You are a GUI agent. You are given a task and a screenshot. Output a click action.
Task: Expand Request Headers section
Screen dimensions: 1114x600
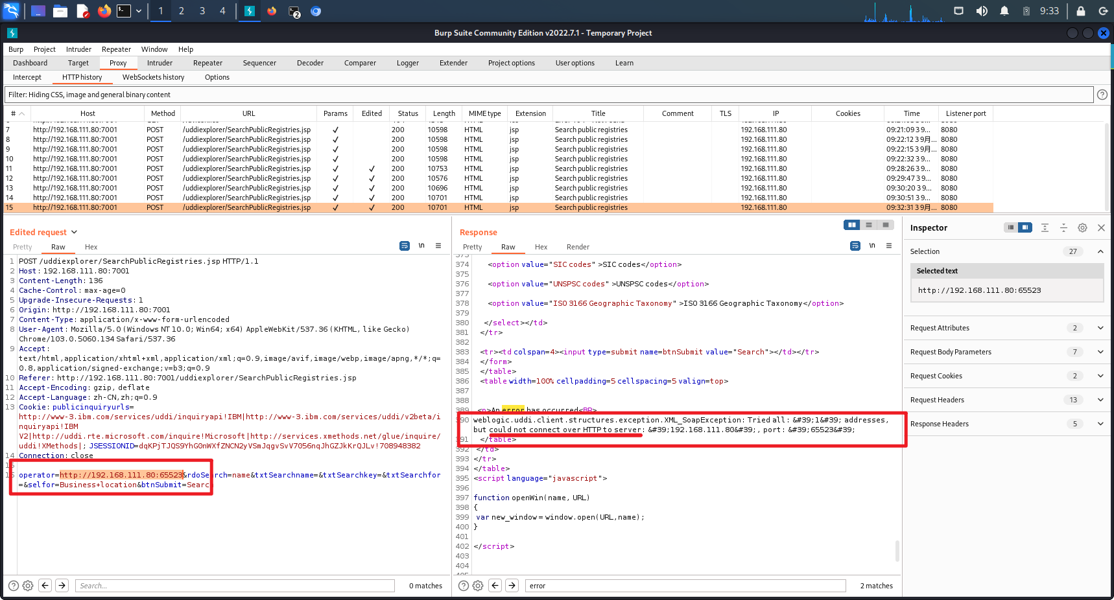tap(1100, 400)
